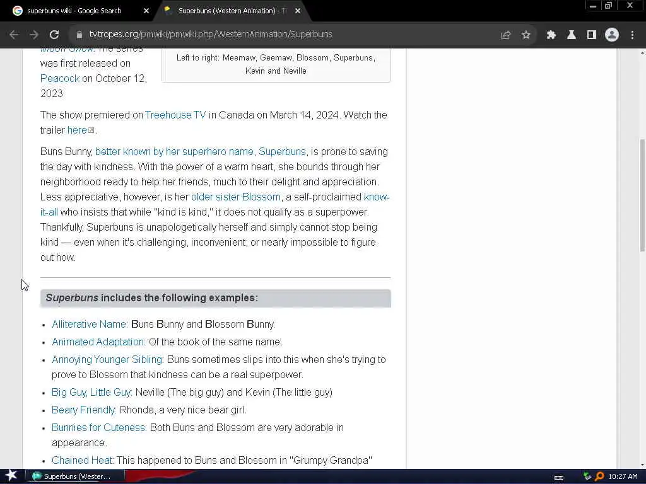Switch to superbuns wiki Google Search tab
This screenshot has height=484, width=646.
74,11
